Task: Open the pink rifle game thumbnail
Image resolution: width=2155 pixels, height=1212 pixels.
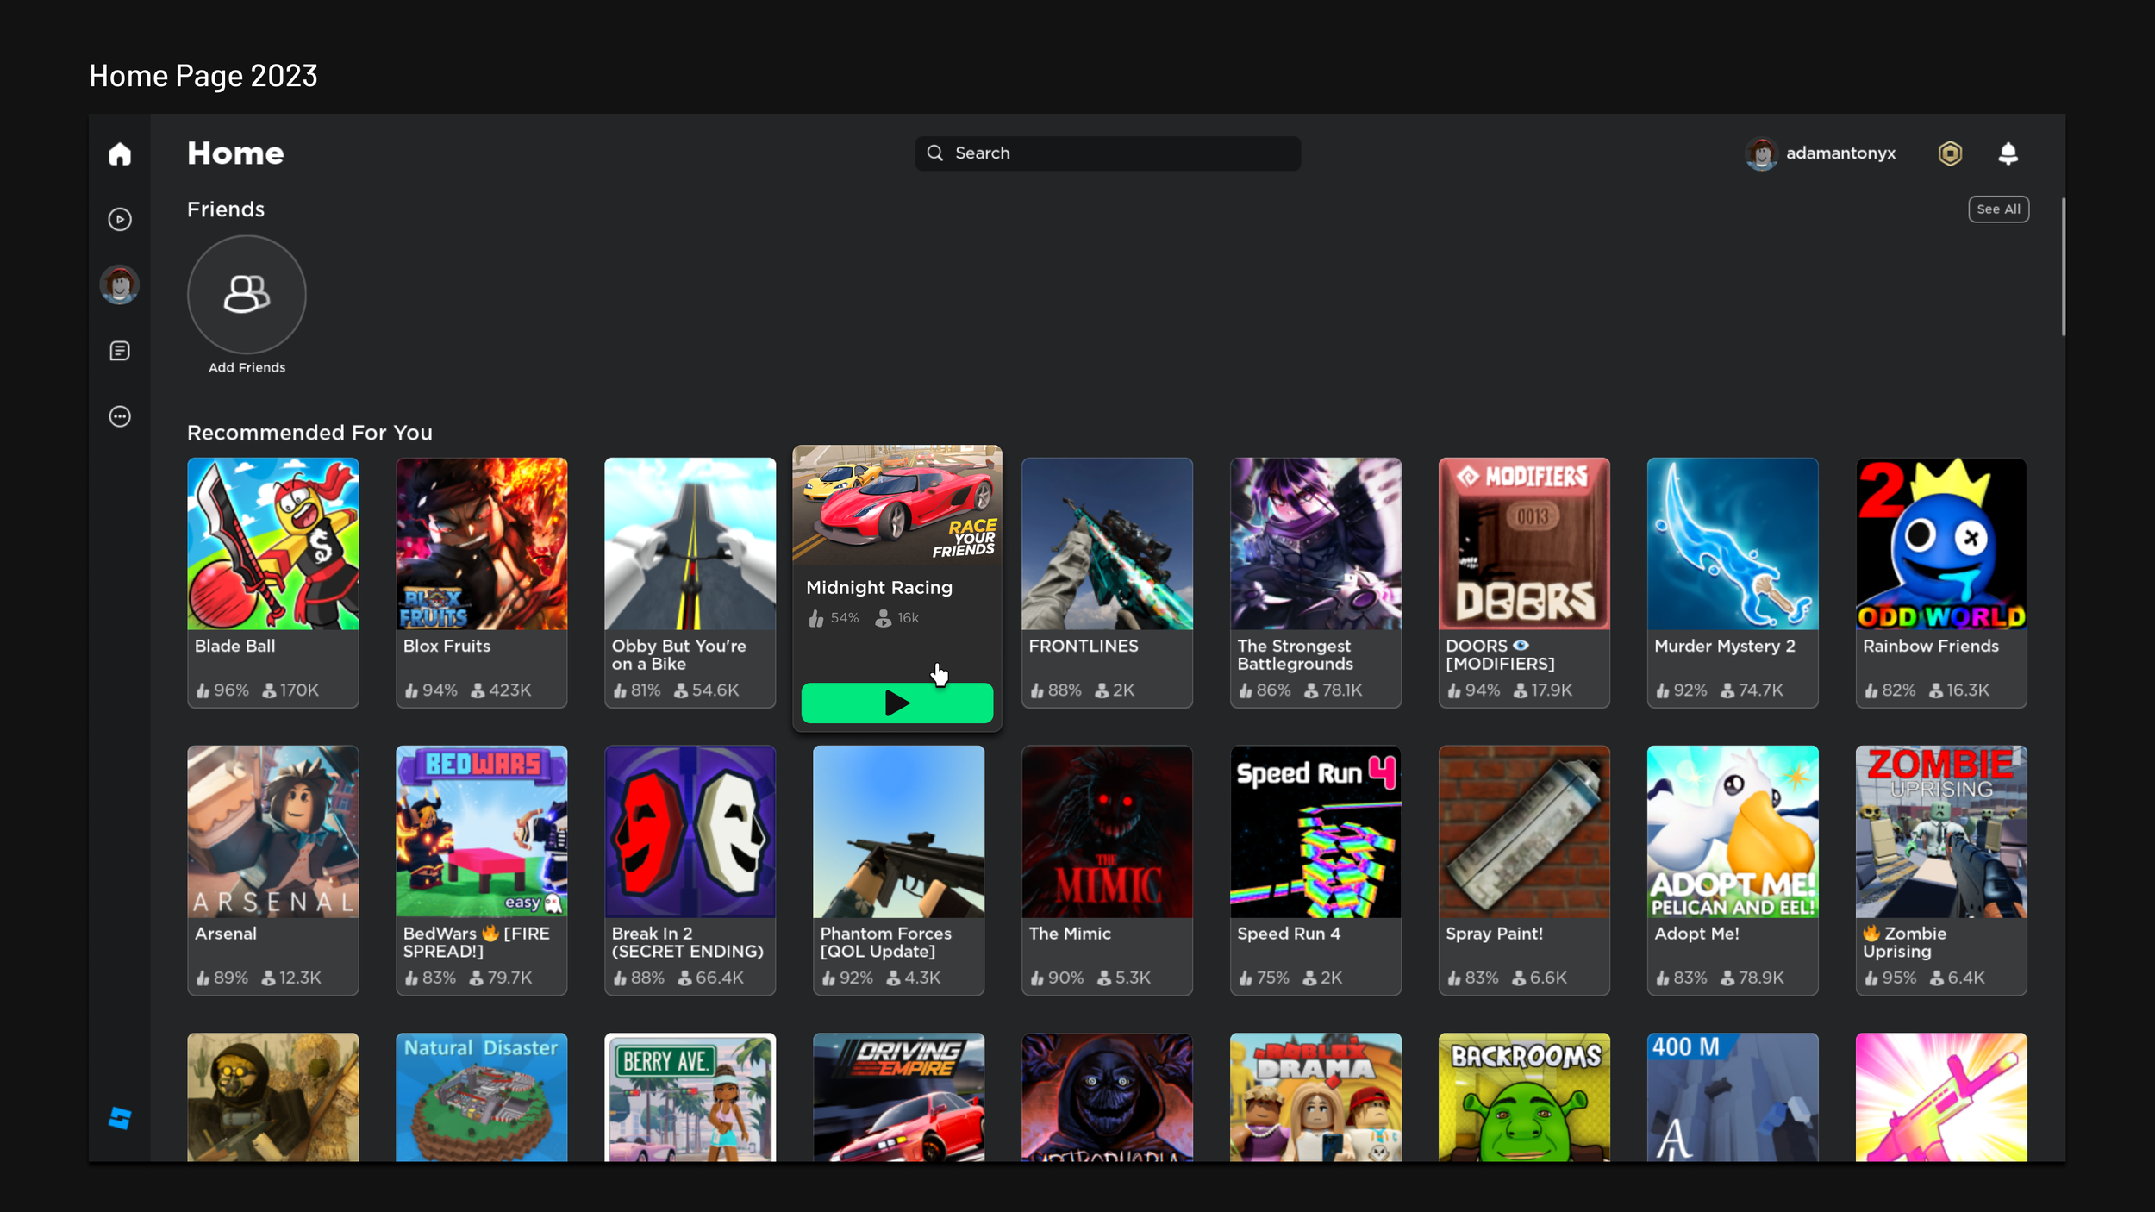Action: pos(1941,1096)
